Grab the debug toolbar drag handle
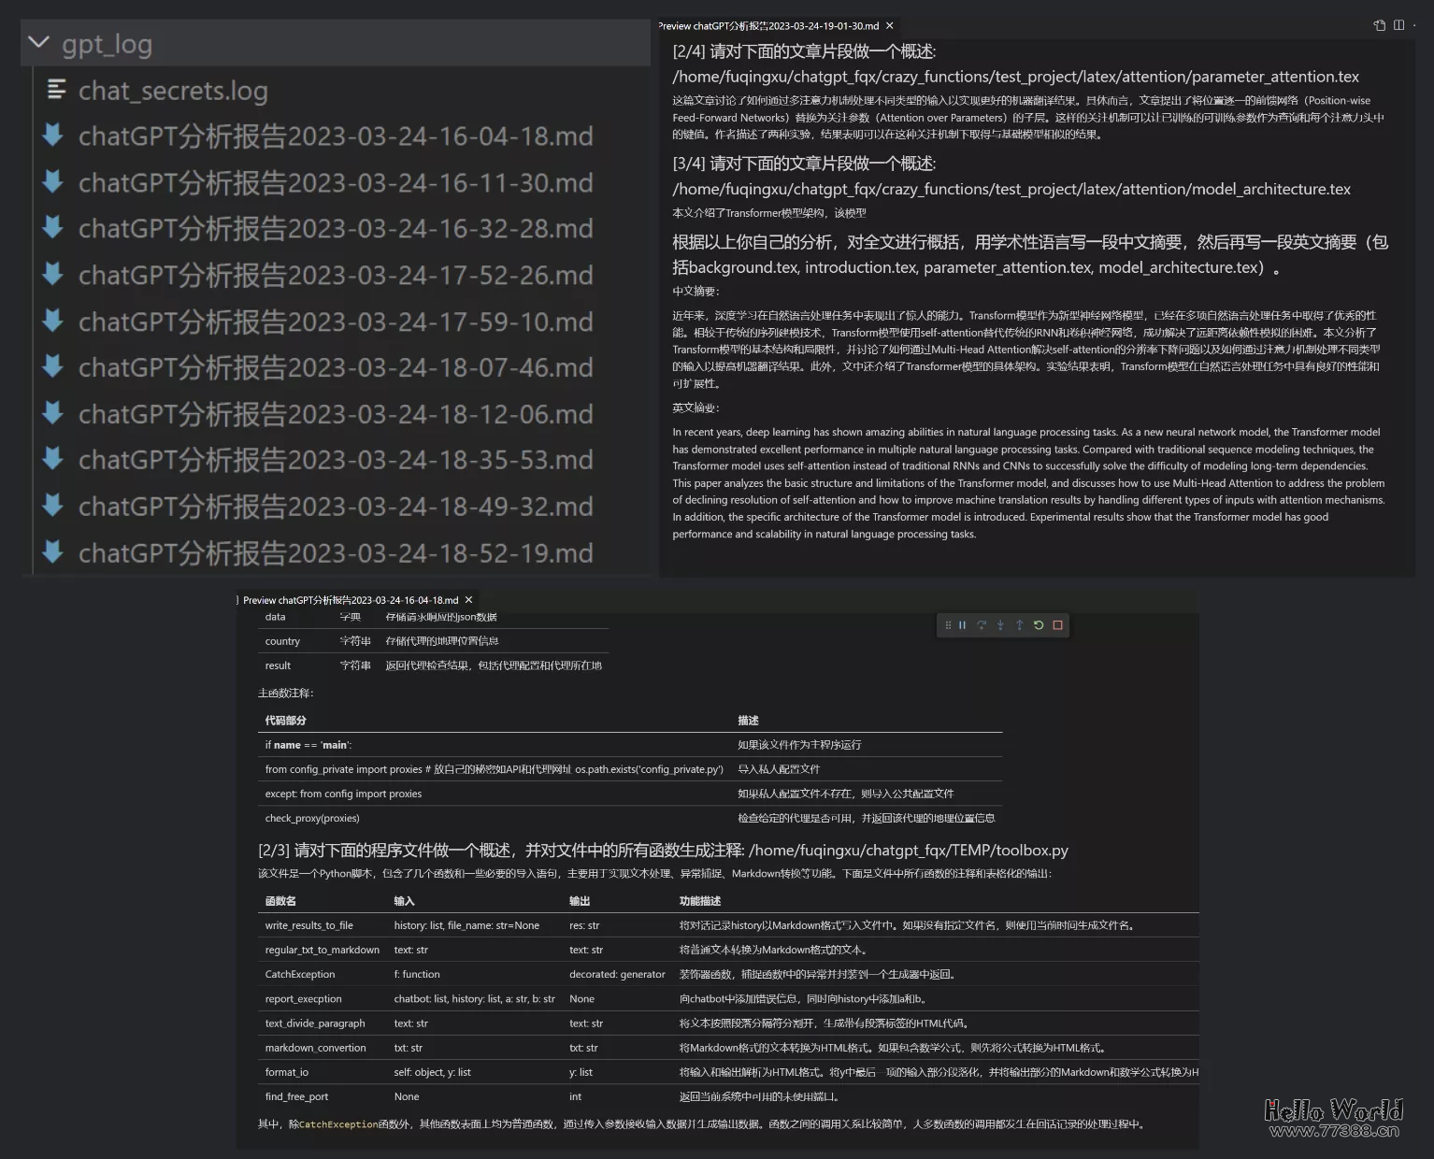Screen dimensions: 1434x1159 (x=948, y=625)
